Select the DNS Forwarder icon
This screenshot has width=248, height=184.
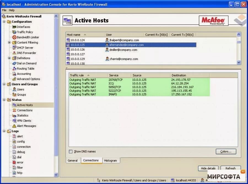coord(14,53)
